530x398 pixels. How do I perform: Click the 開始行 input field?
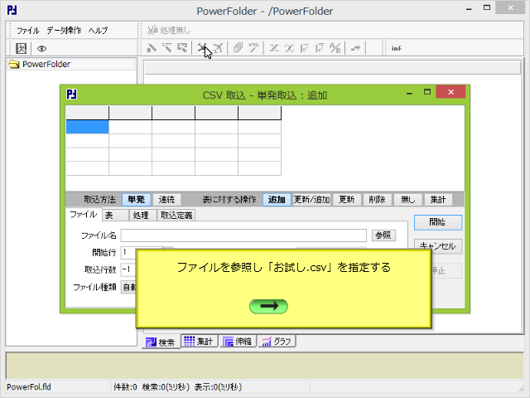pyautogui.click(x=128, y=252)
